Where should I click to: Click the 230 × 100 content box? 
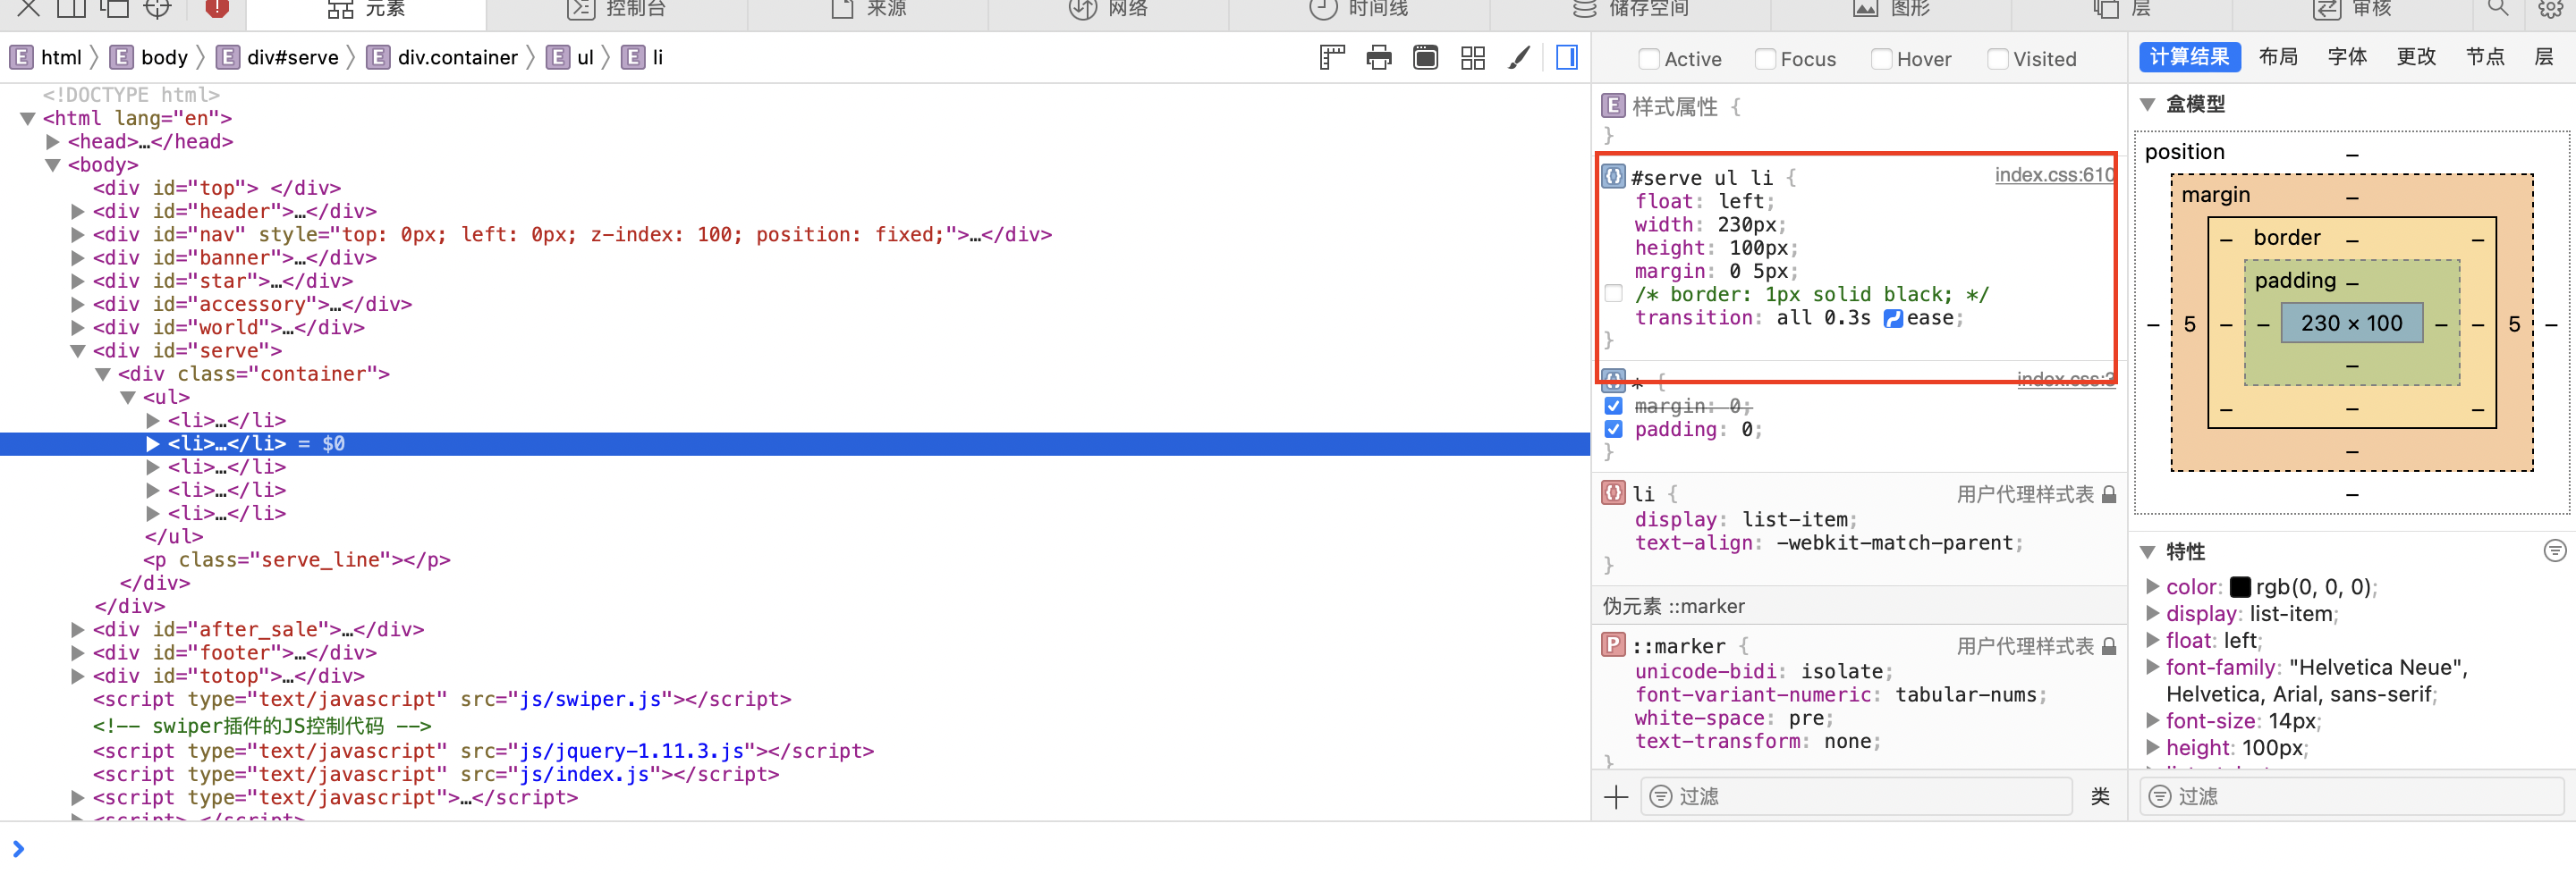click(2351, 324)
